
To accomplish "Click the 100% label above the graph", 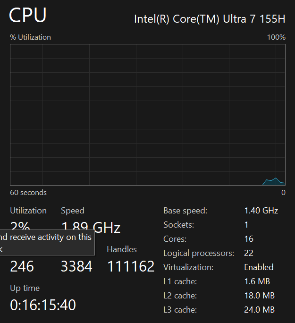I will pos(276,37).
